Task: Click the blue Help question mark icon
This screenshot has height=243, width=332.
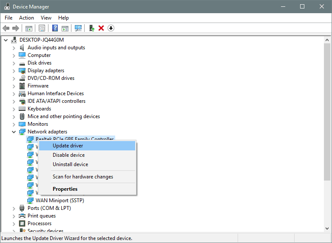Action: [55, 28]
